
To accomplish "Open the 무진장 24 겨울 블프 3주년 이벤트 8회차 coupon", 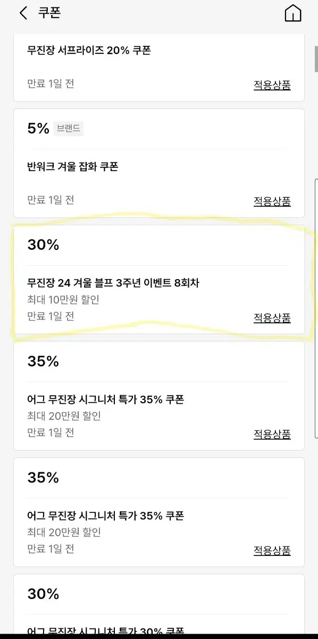I will 159,280.
